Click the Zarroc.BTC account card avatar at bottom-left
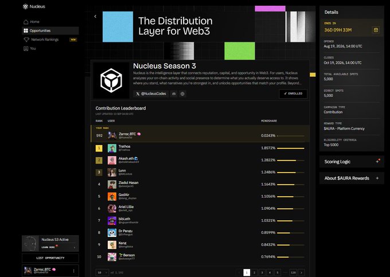Image resolution: width=390 pixels, height=277 pixels. tap(28, 271)
